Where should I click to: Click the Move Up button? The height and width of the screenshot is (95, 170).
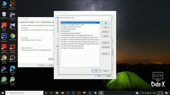coord(106,43)
